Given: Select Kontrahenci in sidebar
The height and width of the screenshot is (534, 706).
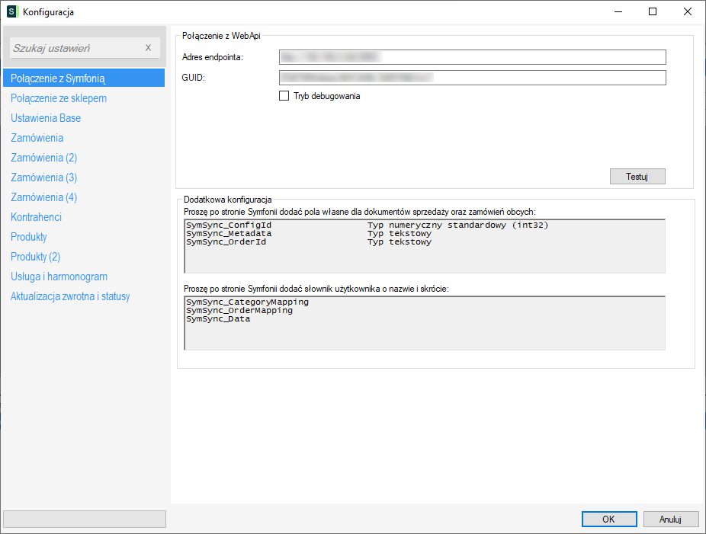Looking at the screenshot, I should pyautogui.click(x=37, y=217).
